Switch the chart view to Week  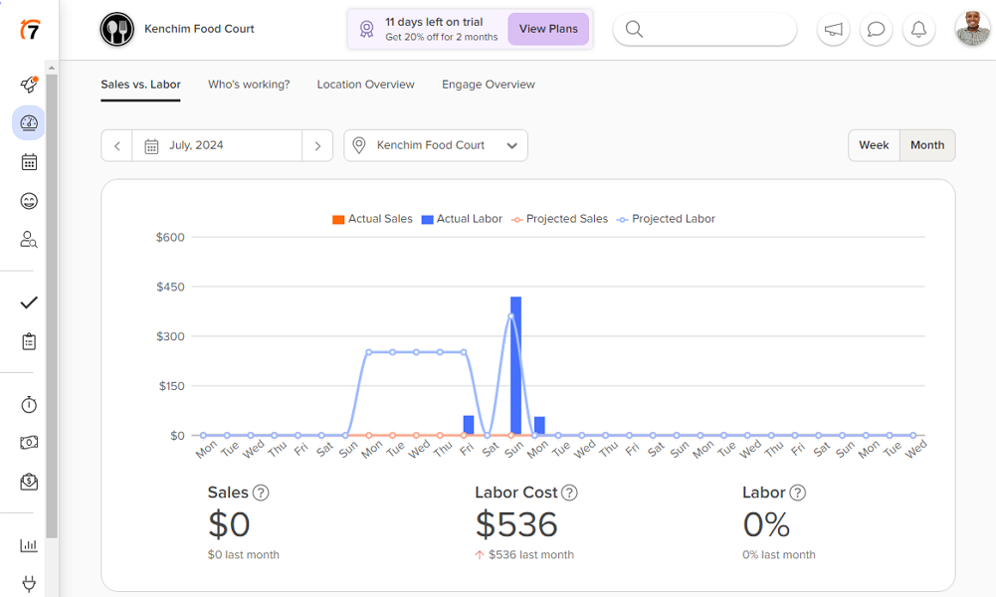(x=873, y=144)
